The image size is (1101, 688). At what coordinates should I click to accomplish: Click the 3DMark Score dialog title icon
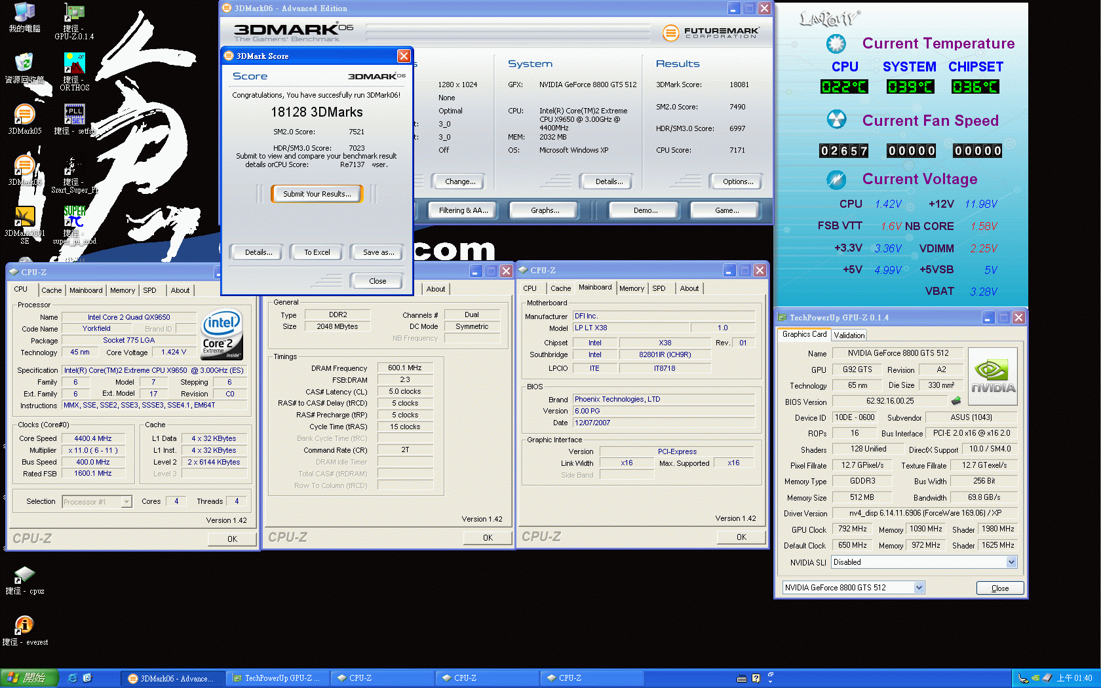coord(229,56)
